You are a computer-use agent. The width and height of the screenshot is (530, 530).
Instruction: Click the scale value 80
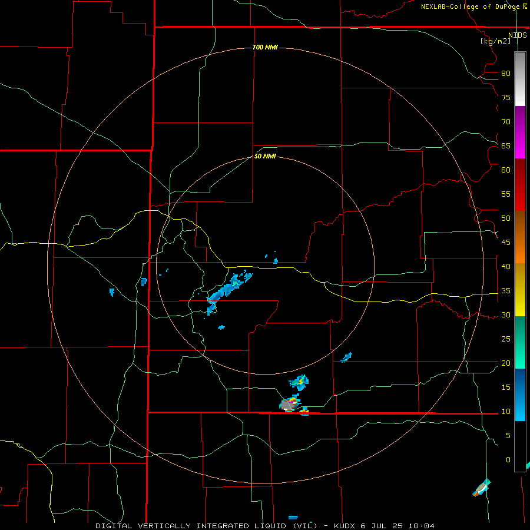click(x=506, y=74)
